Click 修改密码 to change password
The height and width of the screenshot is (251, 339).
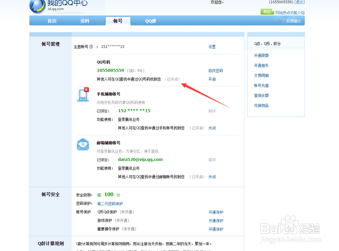point(216,71)
